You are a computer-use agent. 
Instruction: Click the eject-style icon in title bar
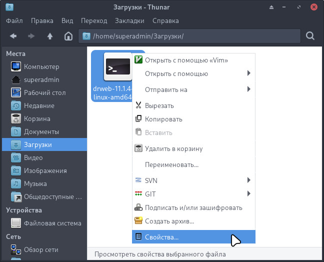(271, 7)
